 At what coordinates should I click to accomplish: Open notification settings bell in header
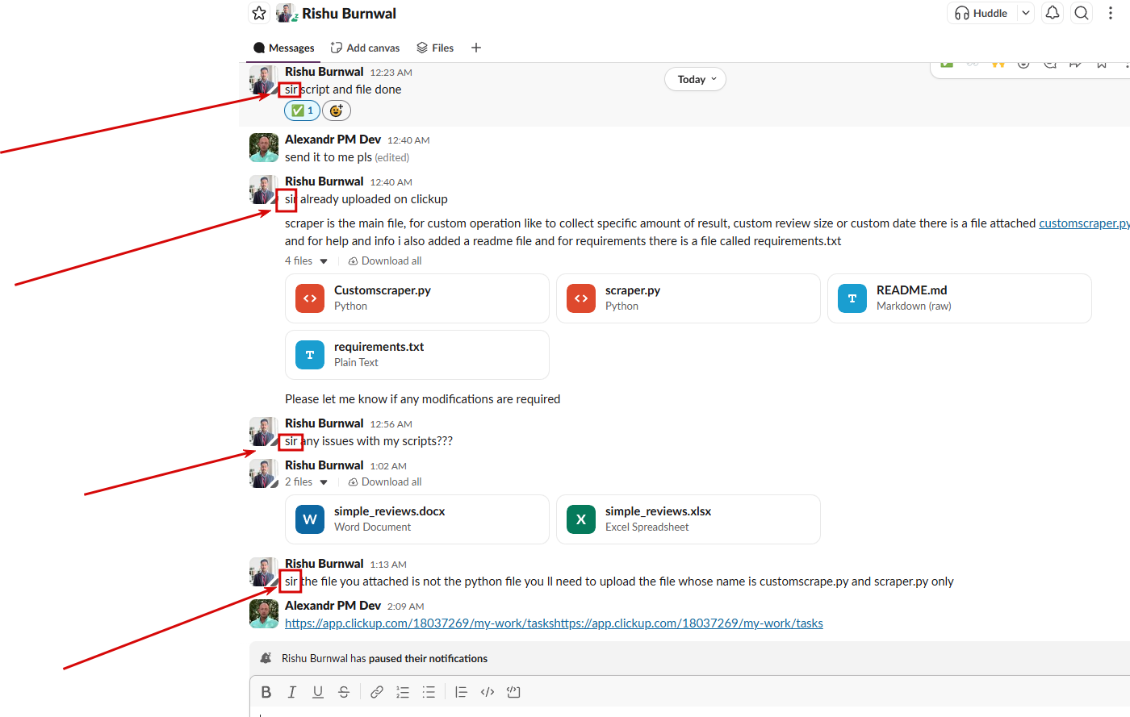[x=1053, y=13]
